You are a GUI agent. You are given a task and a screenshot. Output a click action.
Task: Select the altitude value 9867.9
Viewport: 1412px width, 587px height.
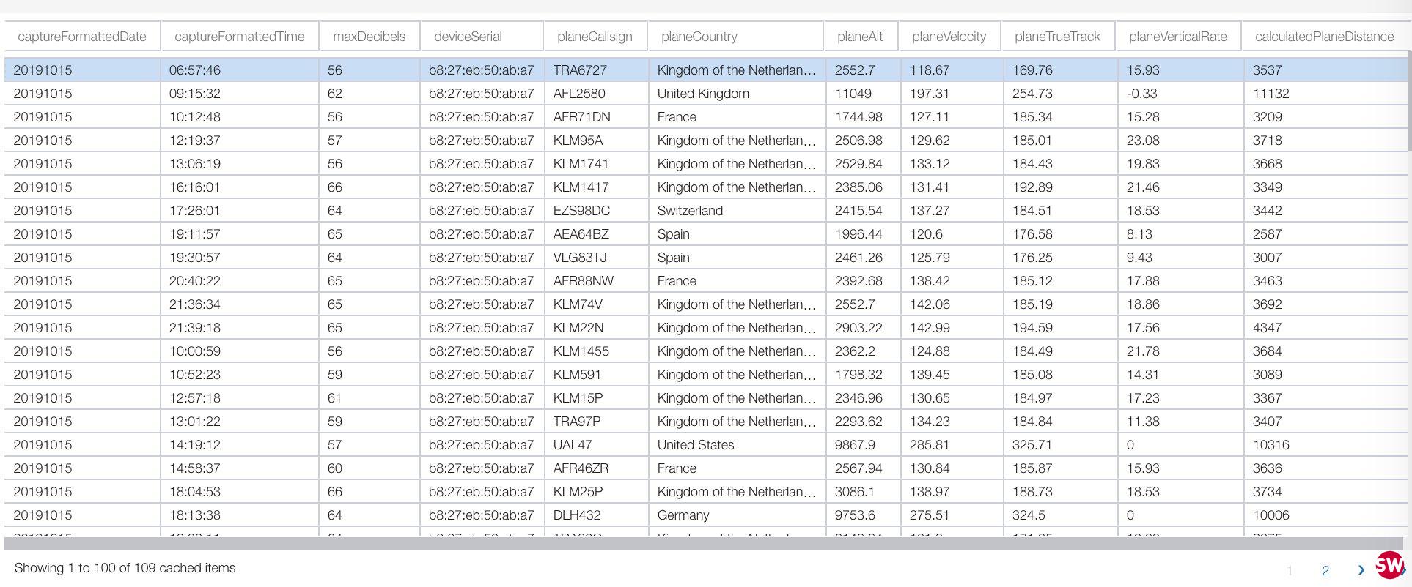point(855,445)
